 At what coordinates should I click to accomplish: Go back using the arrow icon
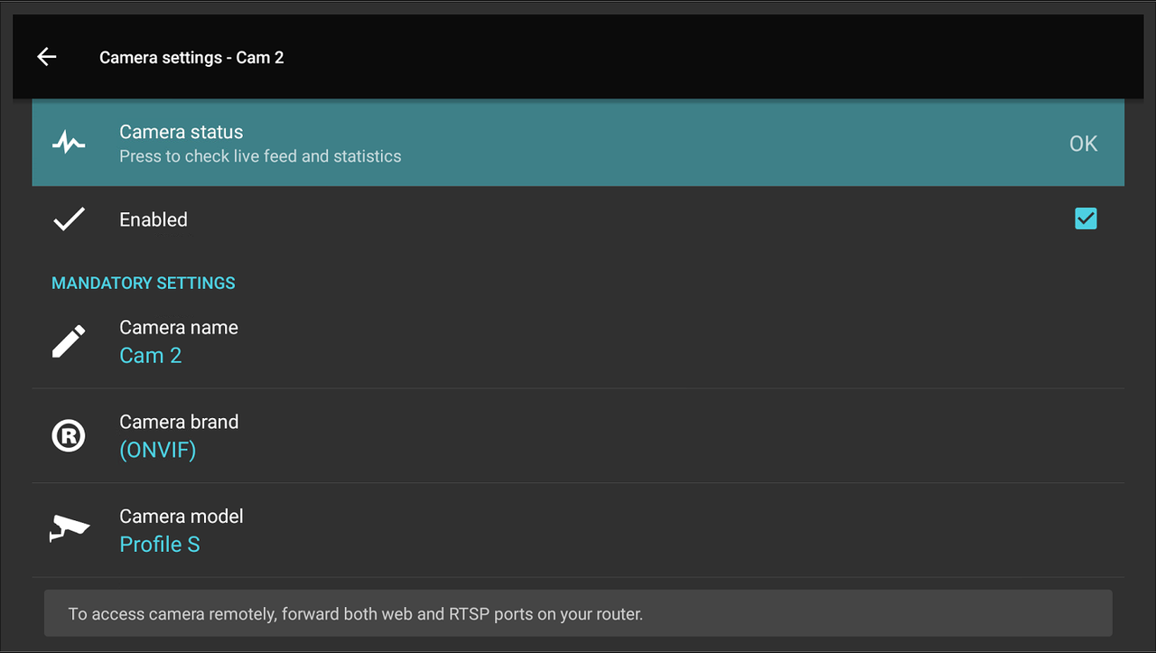tap(47, 57)
